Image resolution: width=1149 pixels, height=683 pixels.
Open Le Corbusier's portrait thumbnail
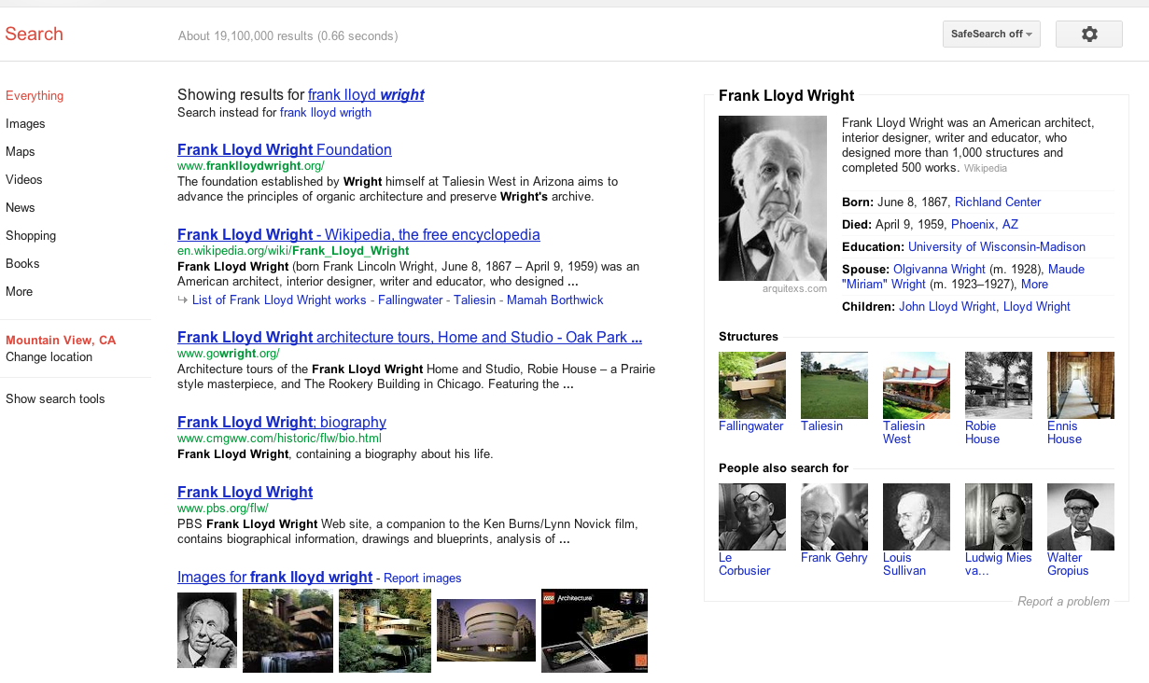coord(751,516)
